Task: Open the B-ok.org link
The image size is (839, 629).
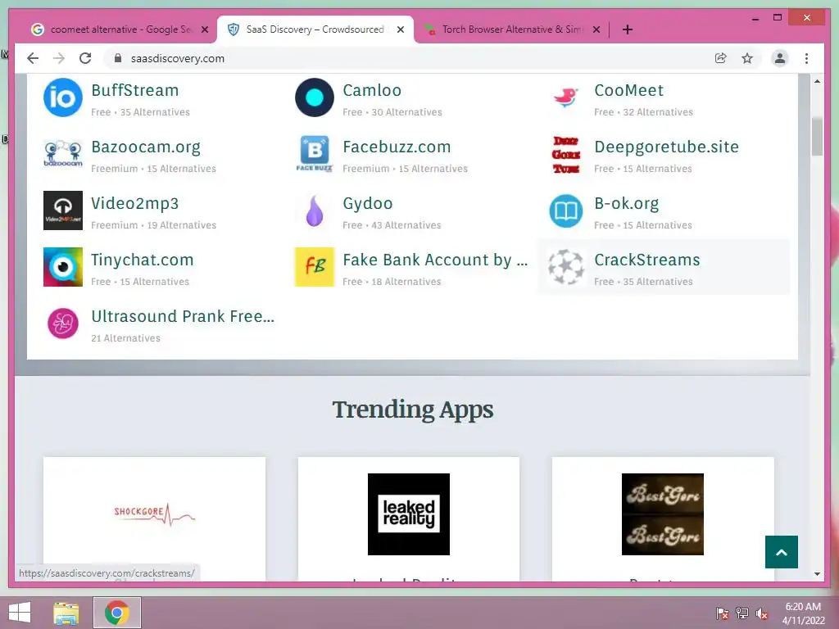Action: click(626, 204)
